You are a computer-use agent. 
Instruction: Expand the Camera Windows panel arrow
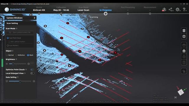pyautogui.click(x=35, y=18)
